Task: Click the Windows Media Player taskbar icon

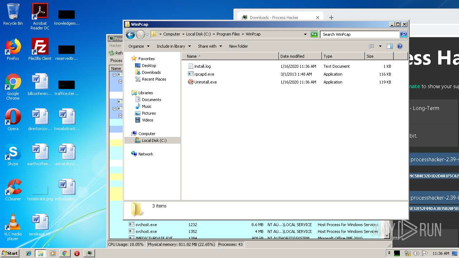Action: click(x=53, y=253)
